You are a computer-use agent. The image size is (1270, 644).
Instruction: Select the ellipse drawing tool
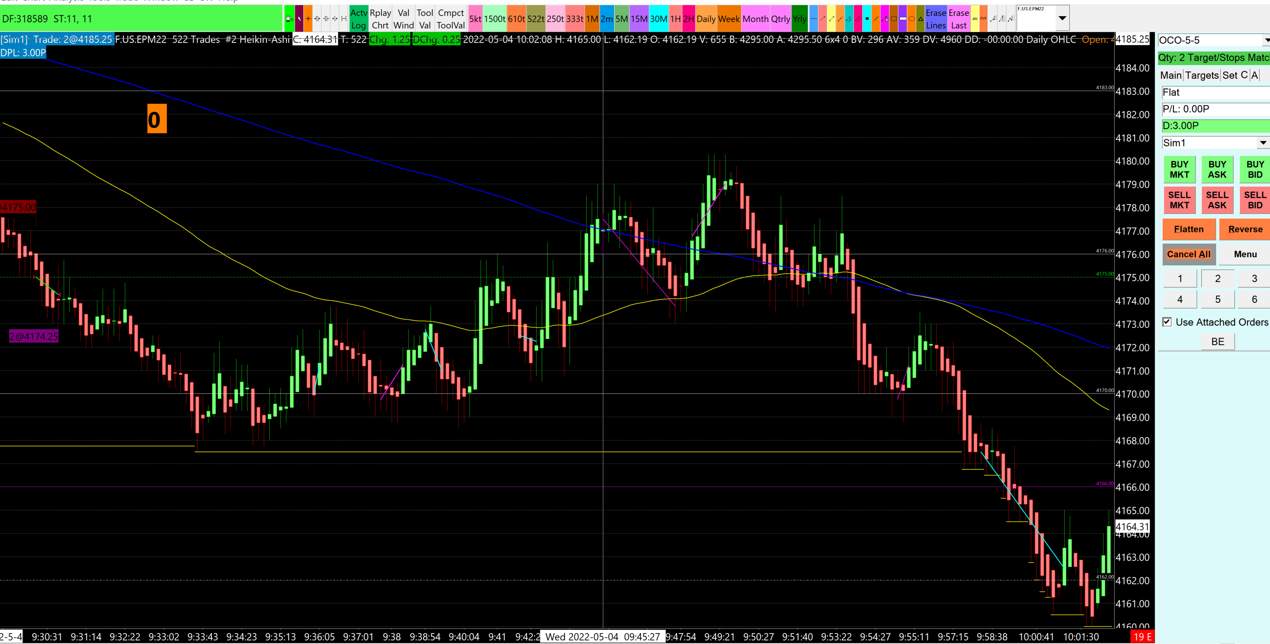click(x=911, y=19)
